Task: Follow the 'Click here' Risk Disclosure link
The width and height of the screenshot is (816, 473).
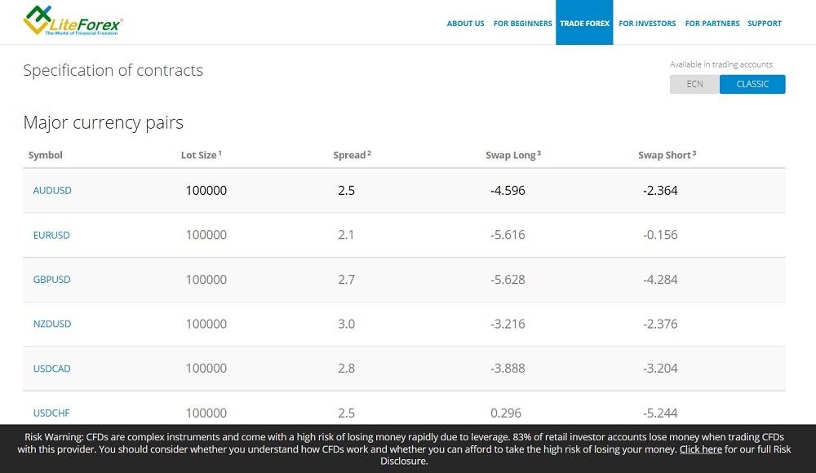Action: pos(700,449)
